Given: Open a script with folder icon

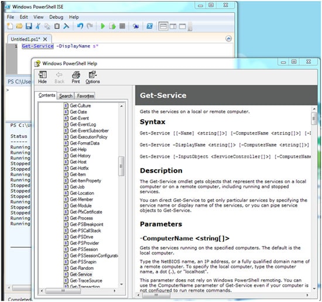Looking at the screenshot, I should [19, 26].
